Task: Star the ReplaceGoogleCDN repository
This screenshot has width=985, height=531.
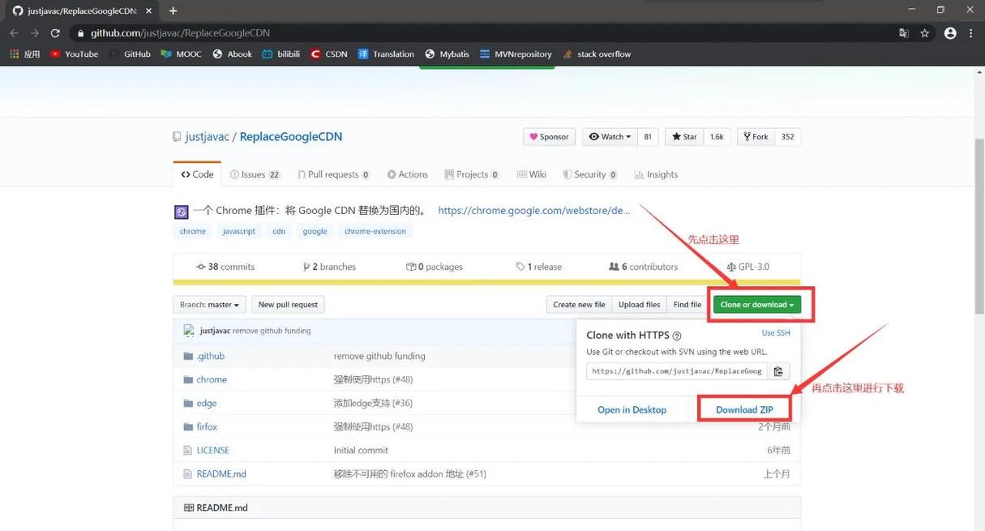Action: [x=684, y=137]
